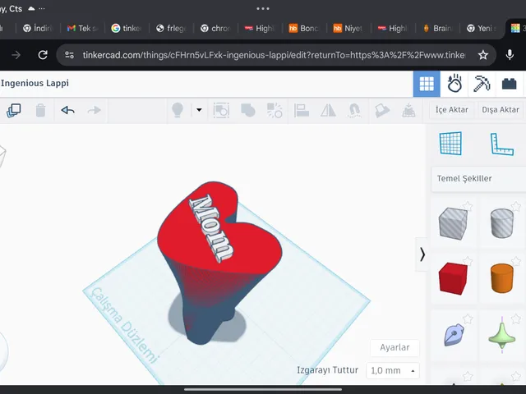Click the Select all box icon
The height and width of the screenshot is (394, 526).
pyautogui.click(x=221, y=110)
